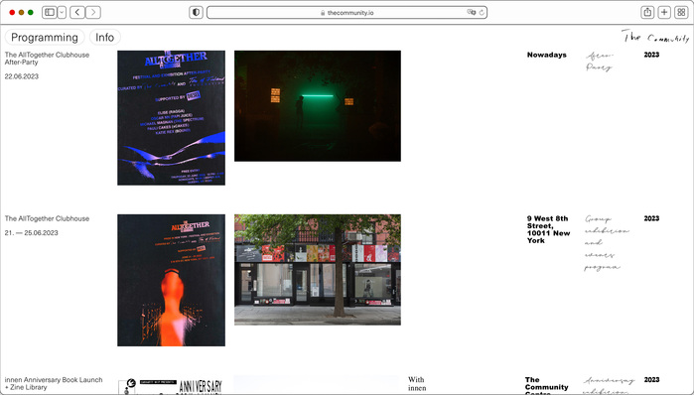The height and width of the screenshot is (395, 694).
Task: Open the orange figure AllTogether poster
Action: (172, 281)
